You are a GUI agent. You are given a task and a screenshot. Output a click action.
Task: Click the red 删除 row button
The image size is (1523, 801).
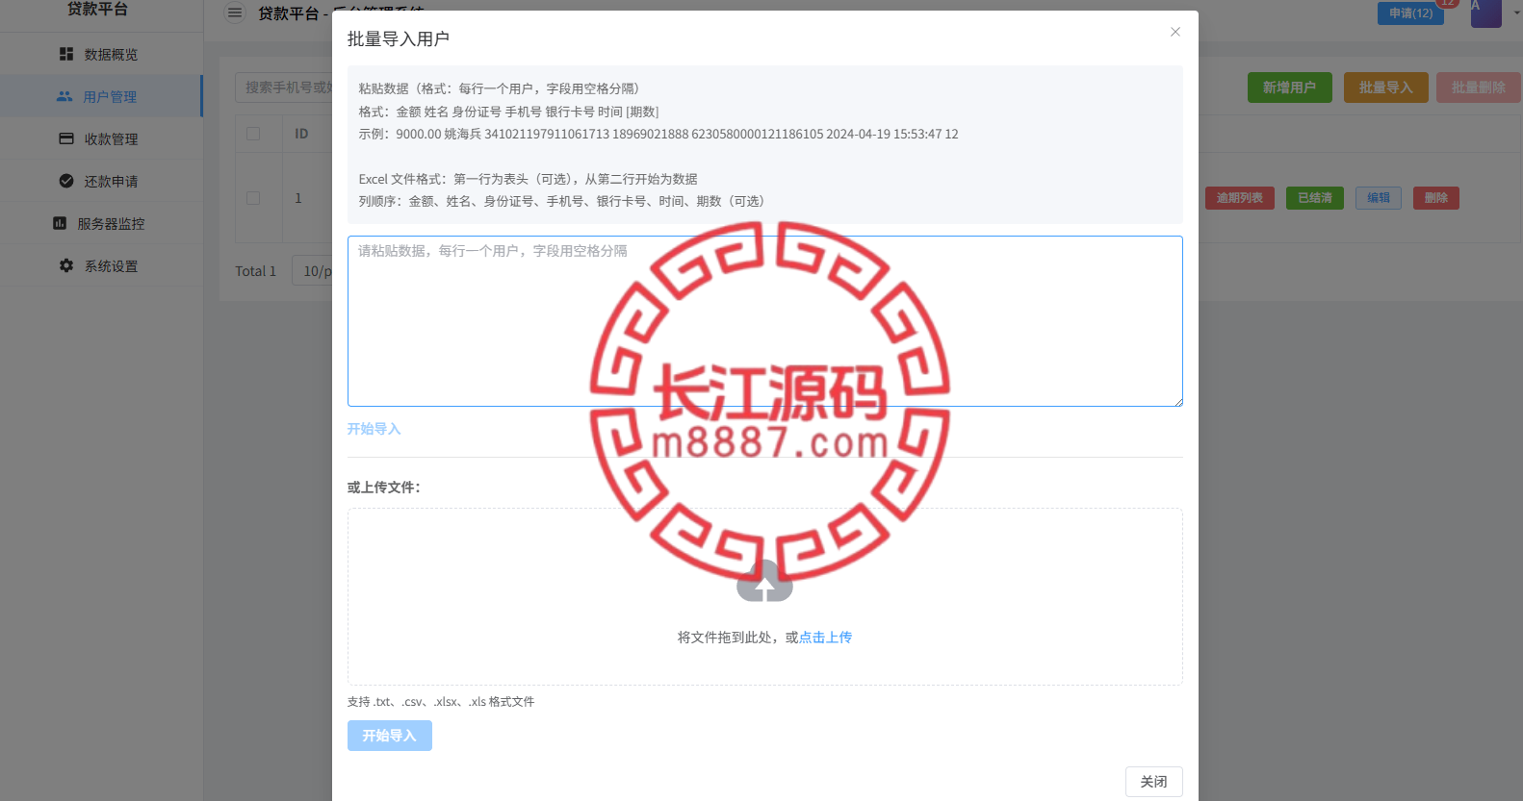click(1436, 198)
